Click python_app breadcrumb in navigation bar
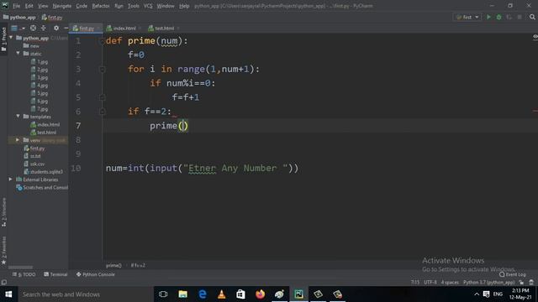Screen dimensions: 538x302 pyautogui.click(x=19, y=17)
